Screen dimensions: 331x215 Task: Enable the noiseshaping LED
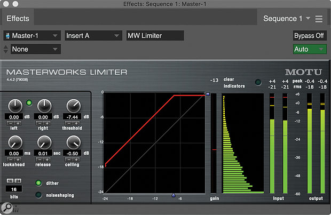[x=38, y=195]
